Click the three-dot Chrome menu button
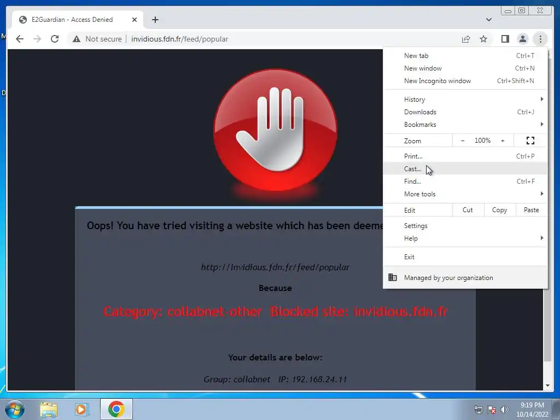Viewport: 560px width, 420px height. [x=540, y=39]
